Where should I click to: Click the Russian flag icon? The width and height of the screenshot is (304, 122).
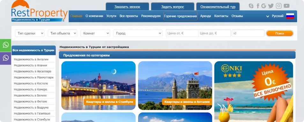click(290, 16)
